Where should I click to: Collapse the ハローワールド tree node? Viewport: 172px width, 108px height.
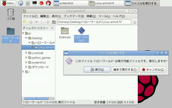29,43
